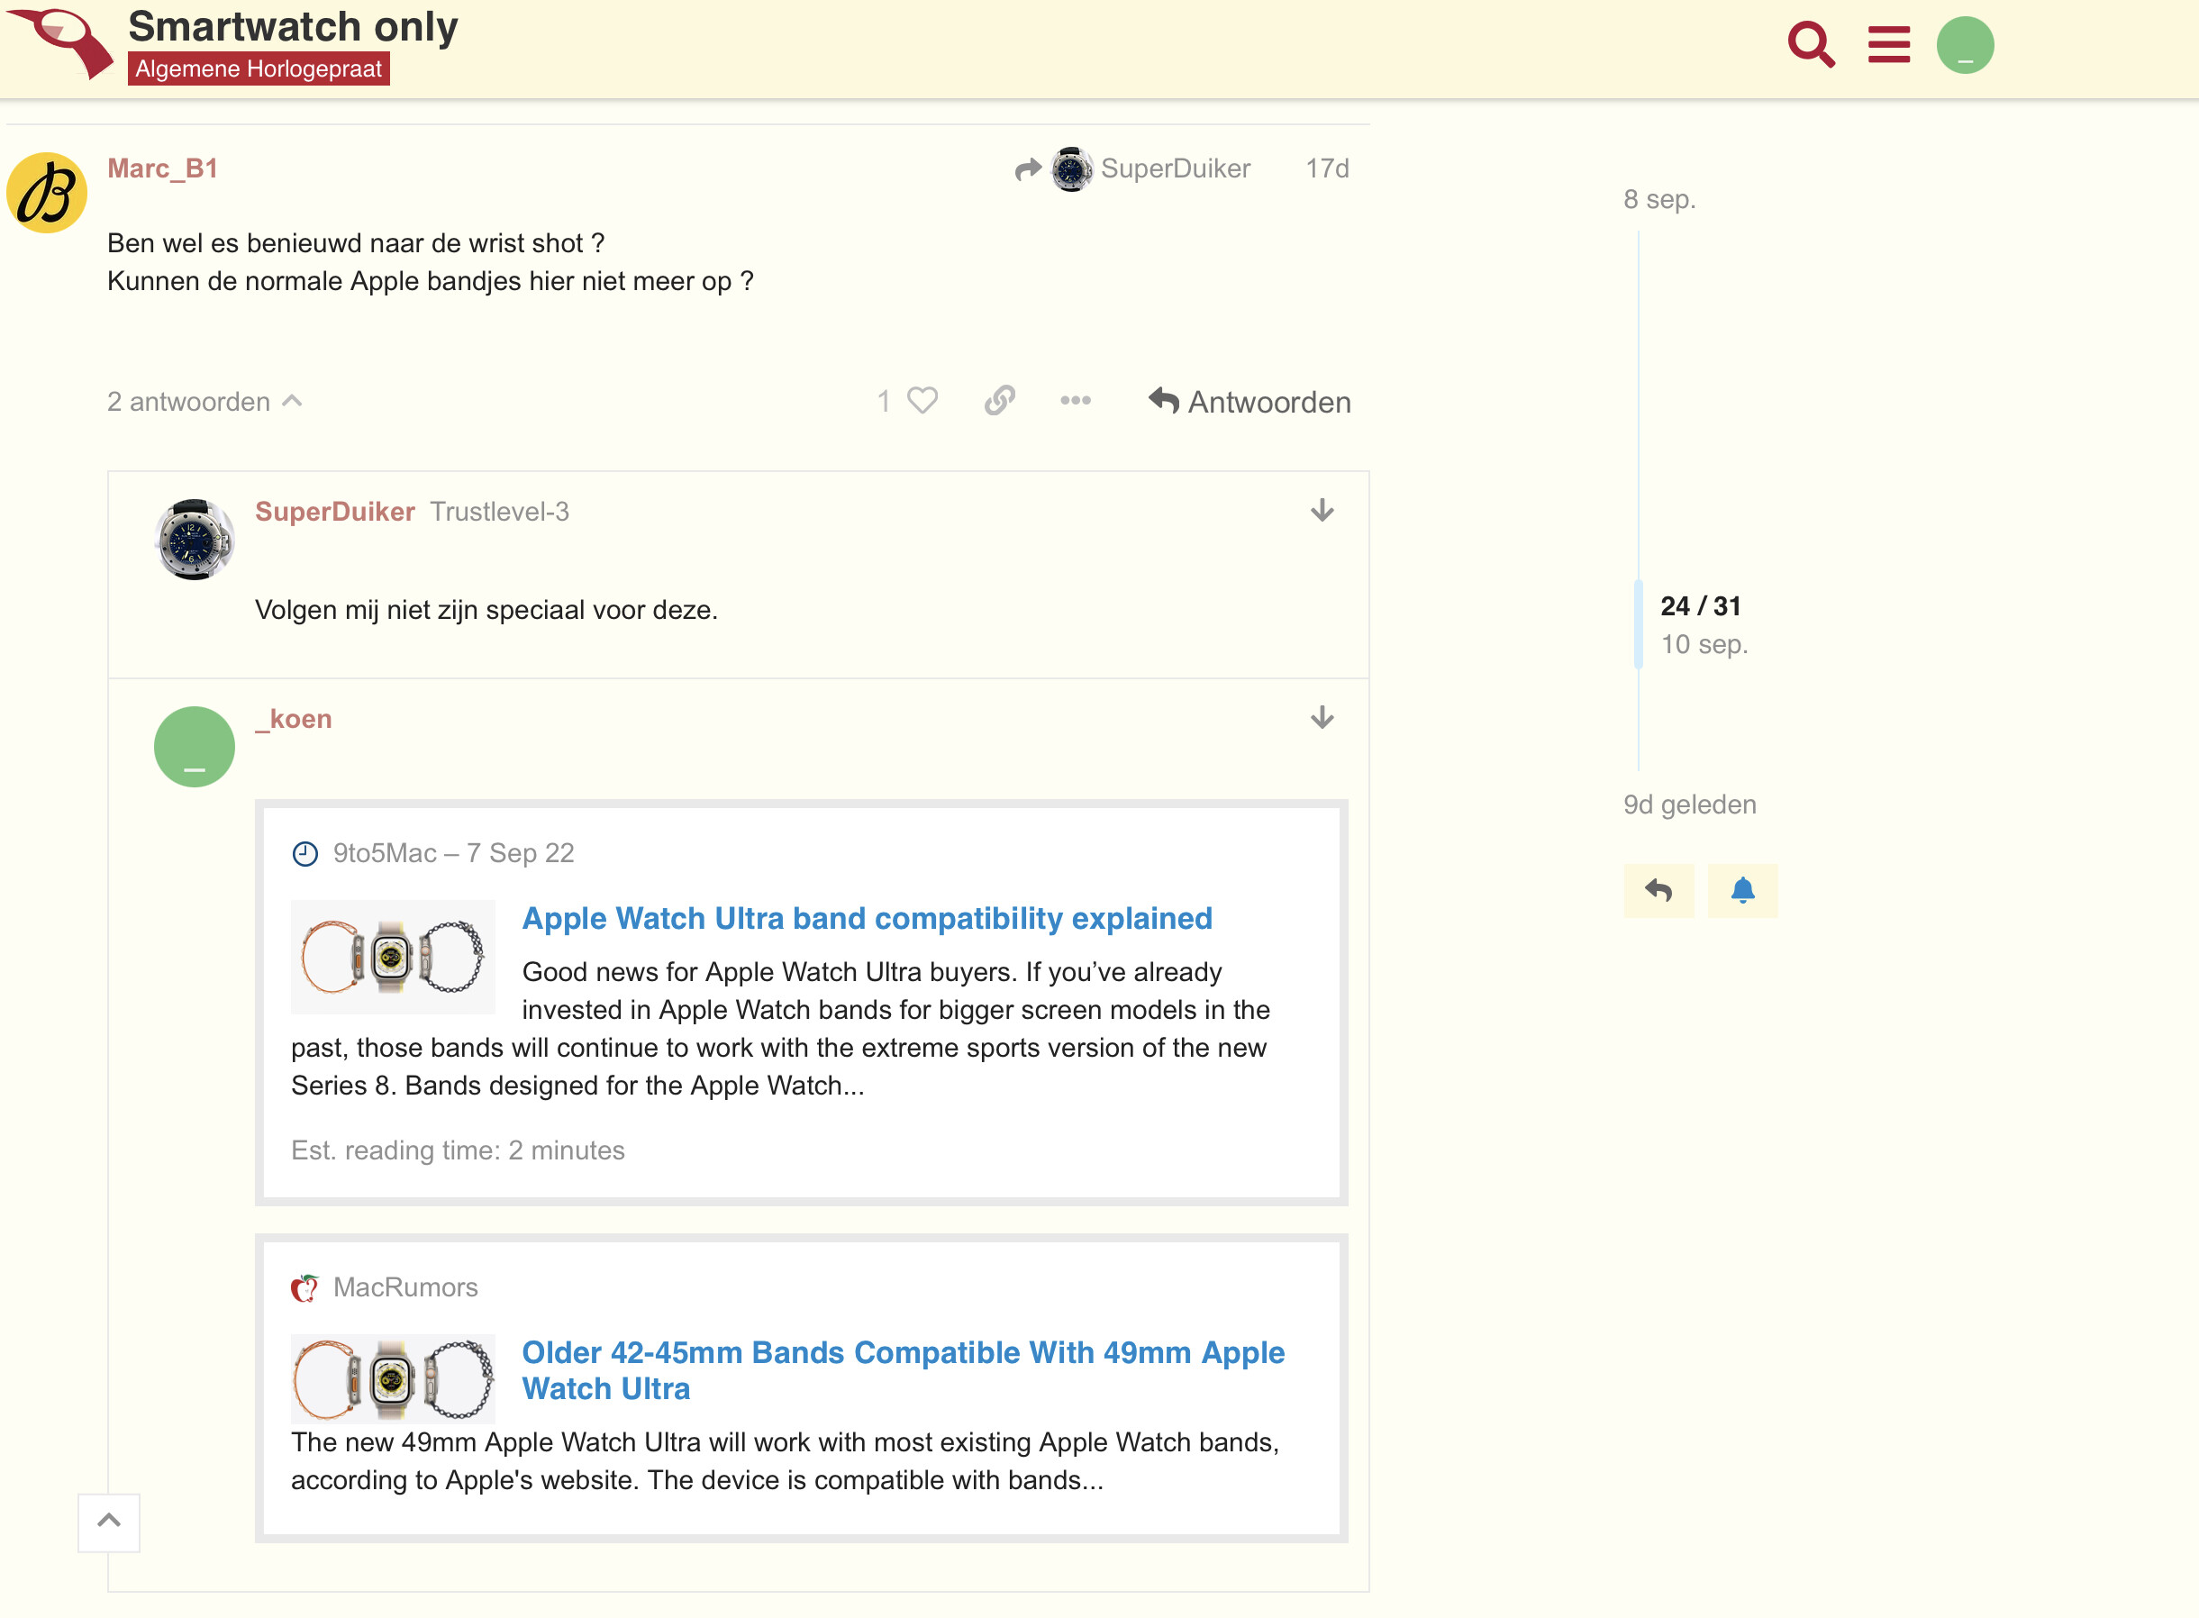Open the hamburger menu icon
This screenshot has width=2199, height=1618.
(1888, 45)
